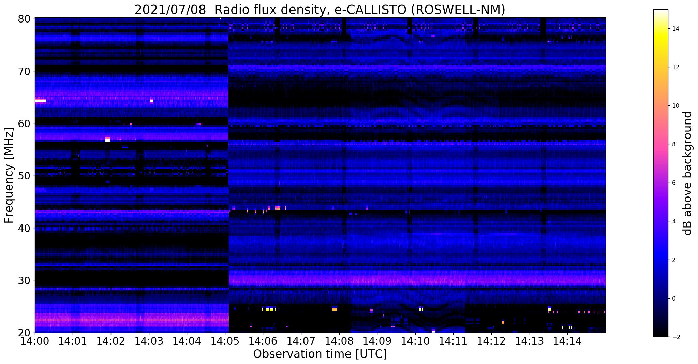Click the 60 MHz frequency tick label

(24, 123)
